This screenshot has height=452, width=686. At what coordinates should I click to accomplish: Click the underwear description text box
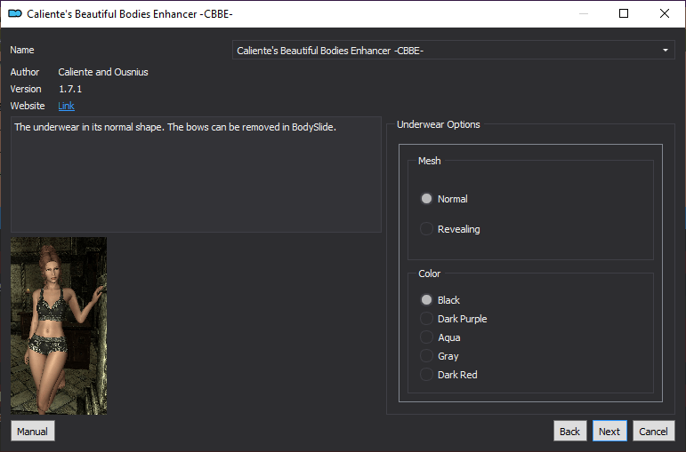196,174
